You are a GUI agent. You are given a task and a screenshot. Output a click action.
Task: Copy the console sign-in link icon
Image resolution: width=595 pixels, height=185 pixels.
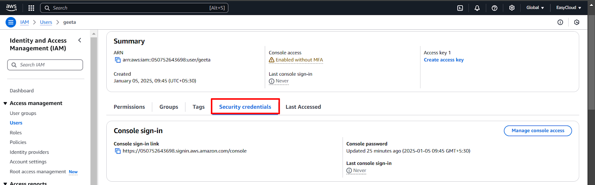(x=118, y=151)
